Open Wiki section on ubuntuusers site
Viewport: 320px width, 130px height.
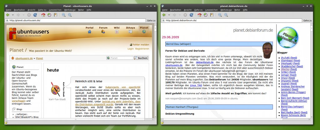[117, 30]
